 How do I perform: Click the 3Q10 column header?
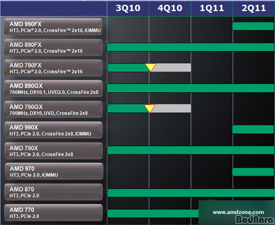click(x=128, y=8)
